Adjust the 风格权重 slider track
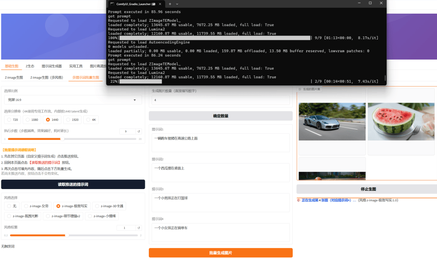Viewport: 437px width, 259px height. tap(73, 235)
